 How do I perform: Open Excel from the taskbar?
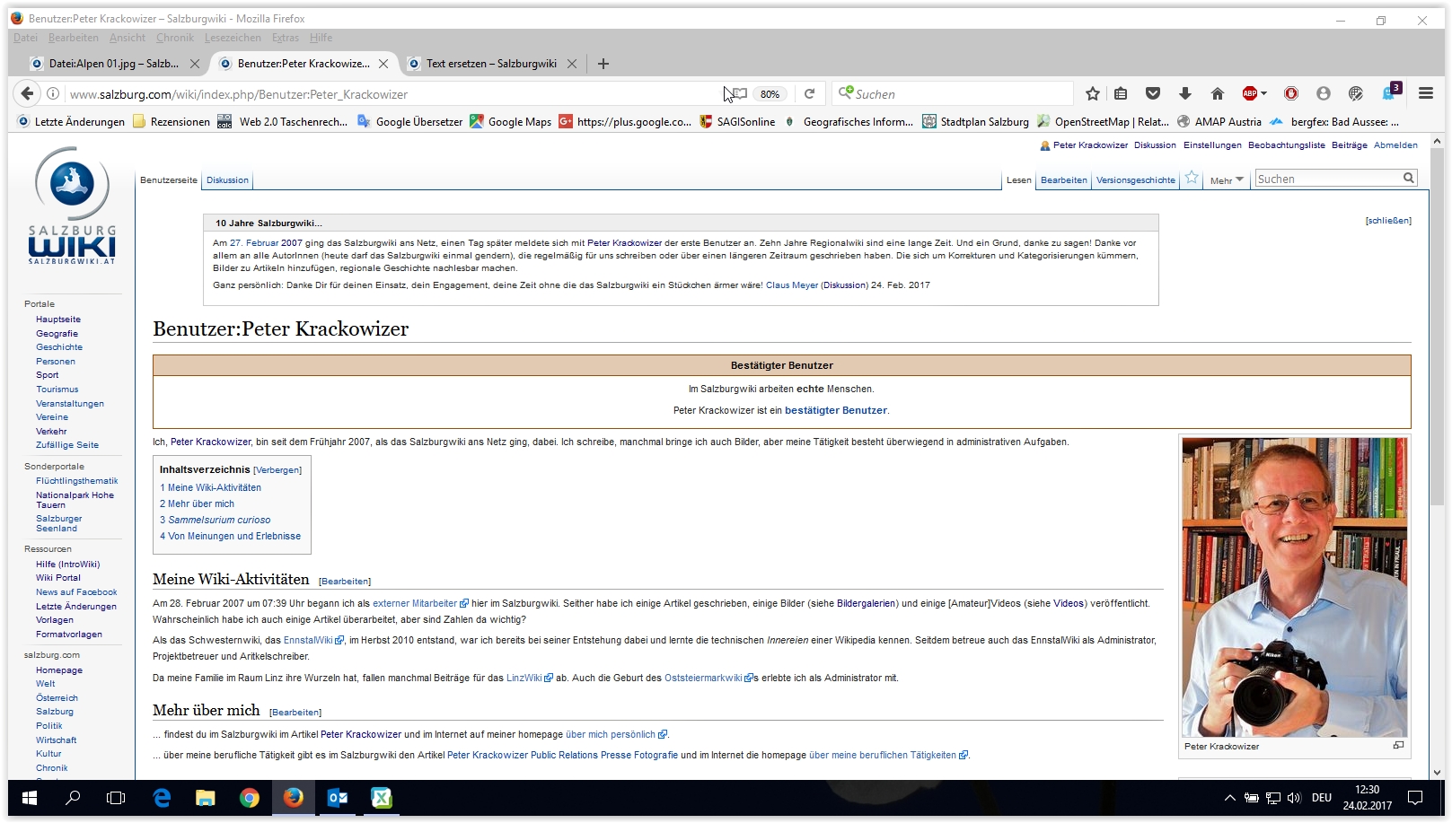pos(382,798)
